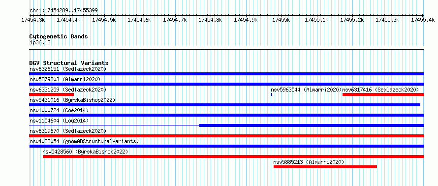This screenshot has height=186, width=438.
Task: Select the short red bar for nsv6331259
Action: pyautogui.click(x=51, y=94)
